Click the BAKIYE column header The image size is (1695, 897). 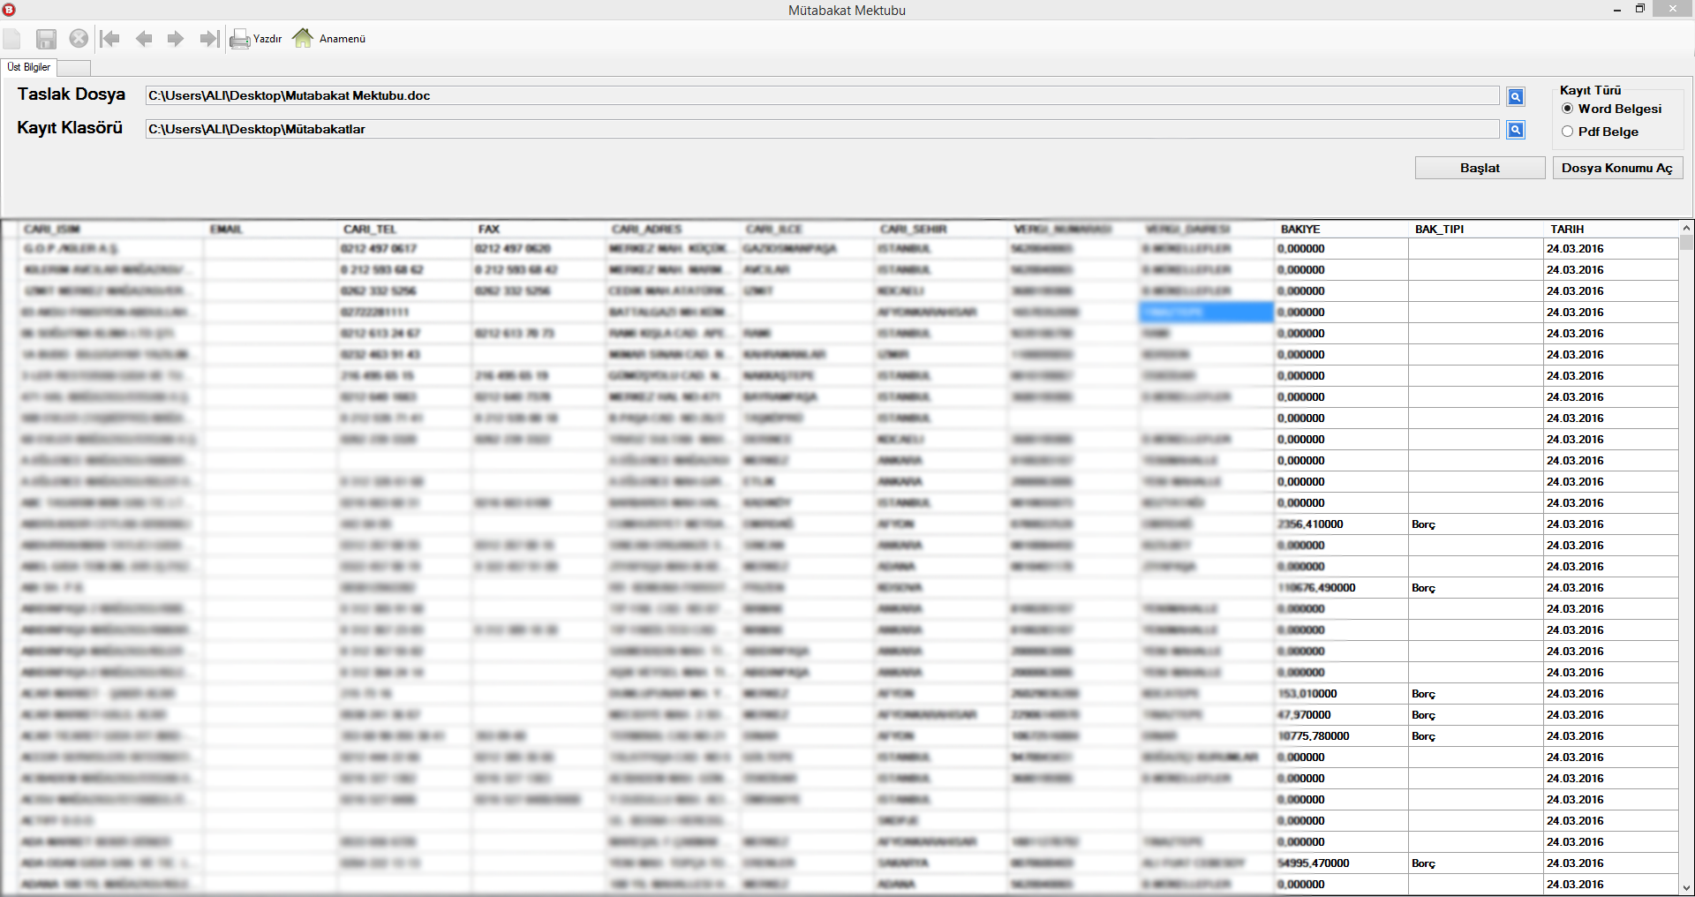click(x=1300, y=230)
